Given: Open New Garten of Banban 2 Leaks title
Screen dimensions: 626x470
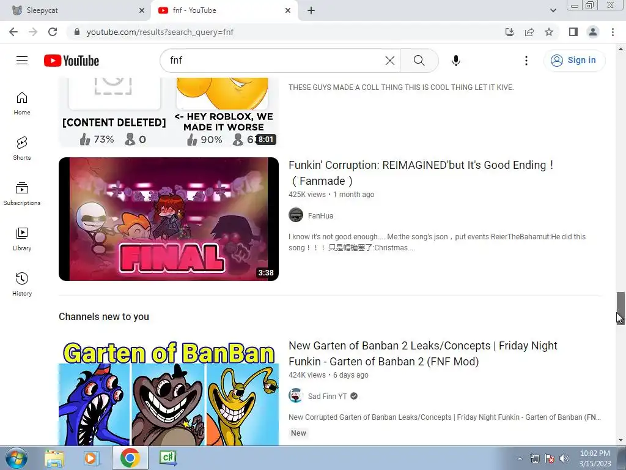Looking at the screenshot, I should [423, 353].
